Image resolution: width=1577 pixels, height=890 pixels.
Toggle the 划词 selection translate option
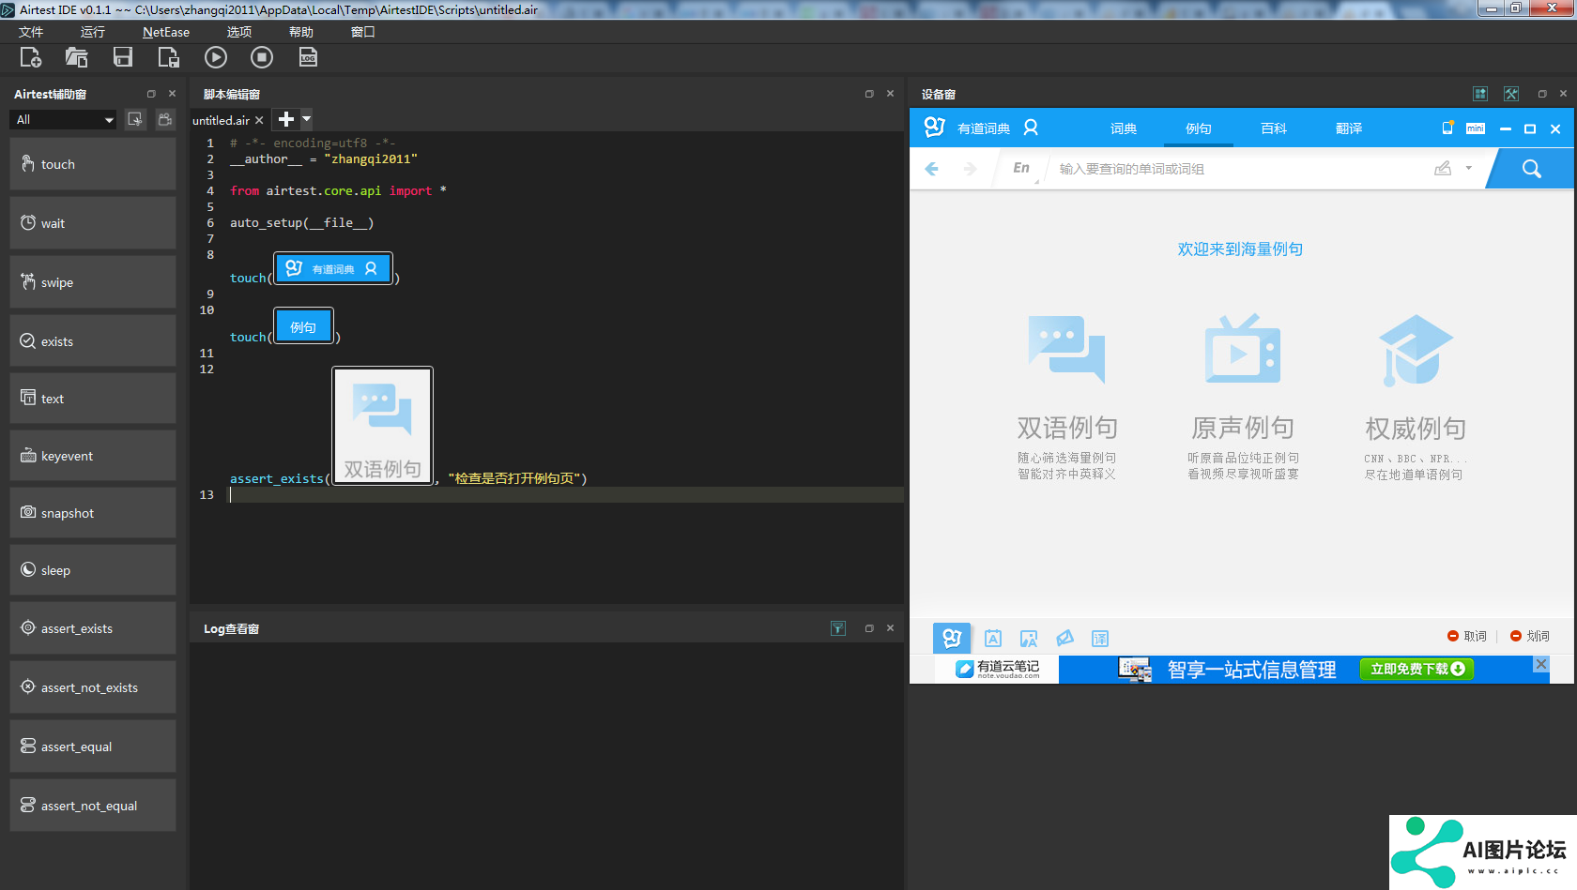pyautogui.click(x=1530, y=636)
